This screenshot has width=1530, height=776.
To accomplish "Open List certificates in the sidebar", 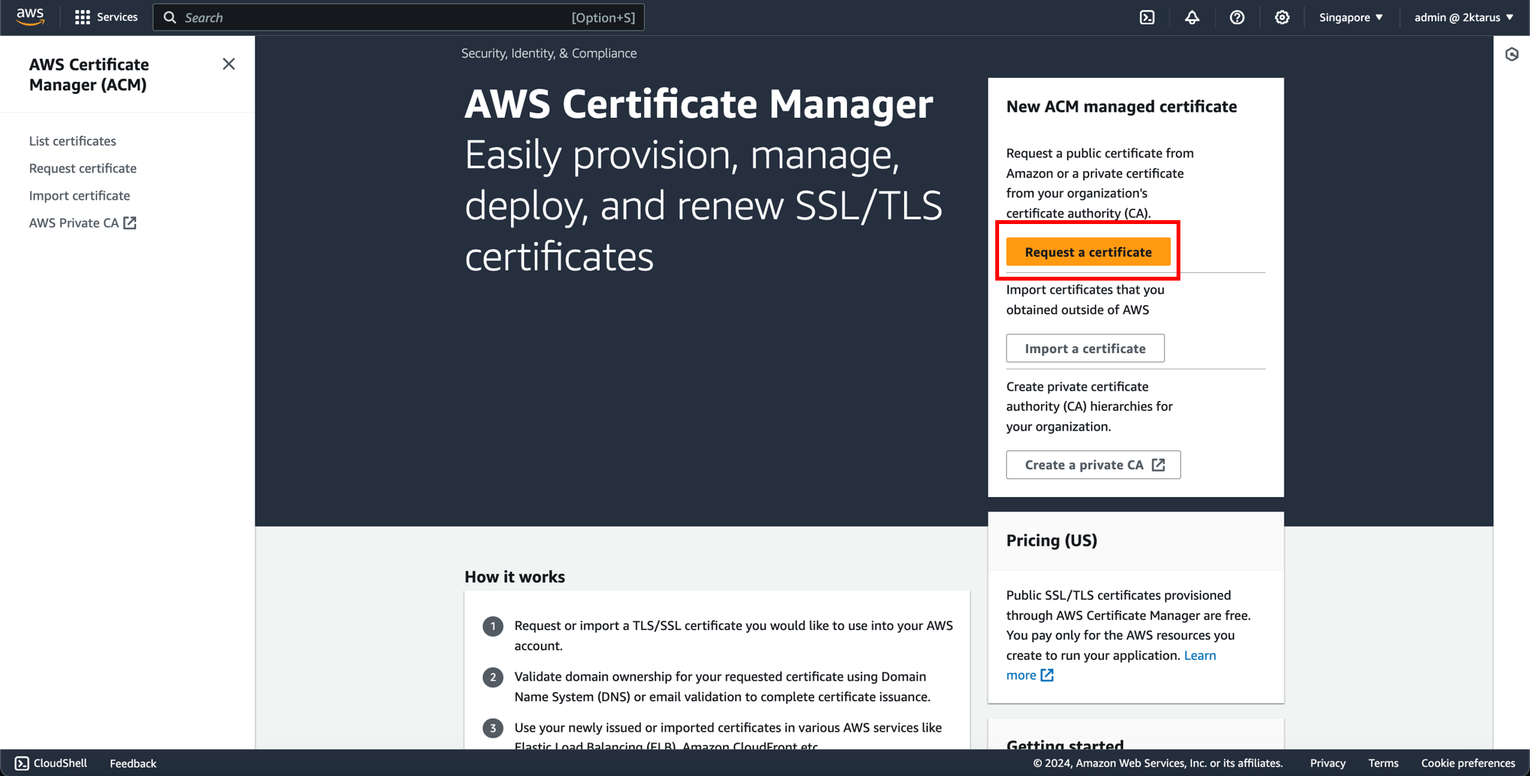I will [73, 141].
